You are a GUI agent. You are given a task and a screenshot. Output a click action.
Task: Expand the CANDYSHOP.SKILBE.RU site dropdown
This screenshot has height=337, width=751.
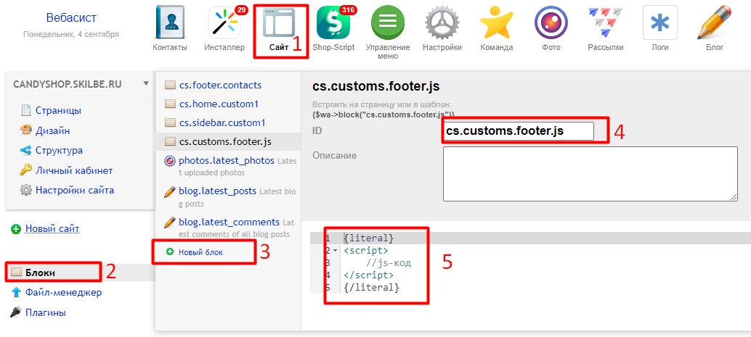click(146, 83)
